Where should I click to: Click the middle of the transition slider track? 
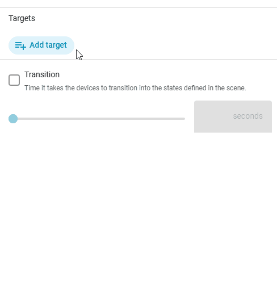tap(96, 119)
